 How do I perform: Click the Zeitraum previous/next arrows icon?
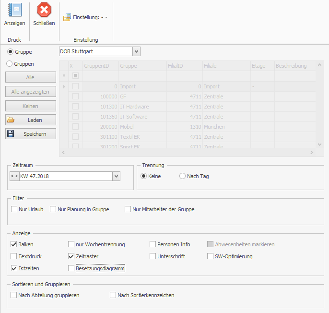pyautogui.click(x=14, y=176)
